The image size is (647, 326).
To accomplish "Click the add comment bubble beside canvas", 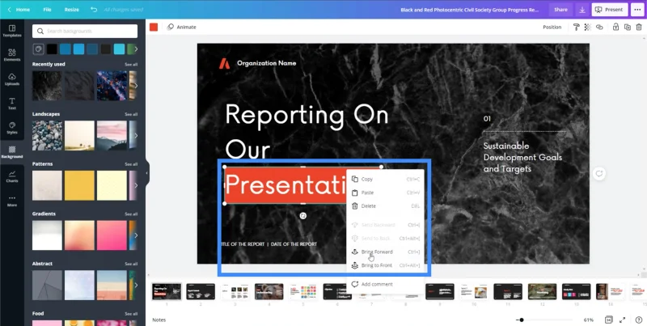I will [599, 174].
